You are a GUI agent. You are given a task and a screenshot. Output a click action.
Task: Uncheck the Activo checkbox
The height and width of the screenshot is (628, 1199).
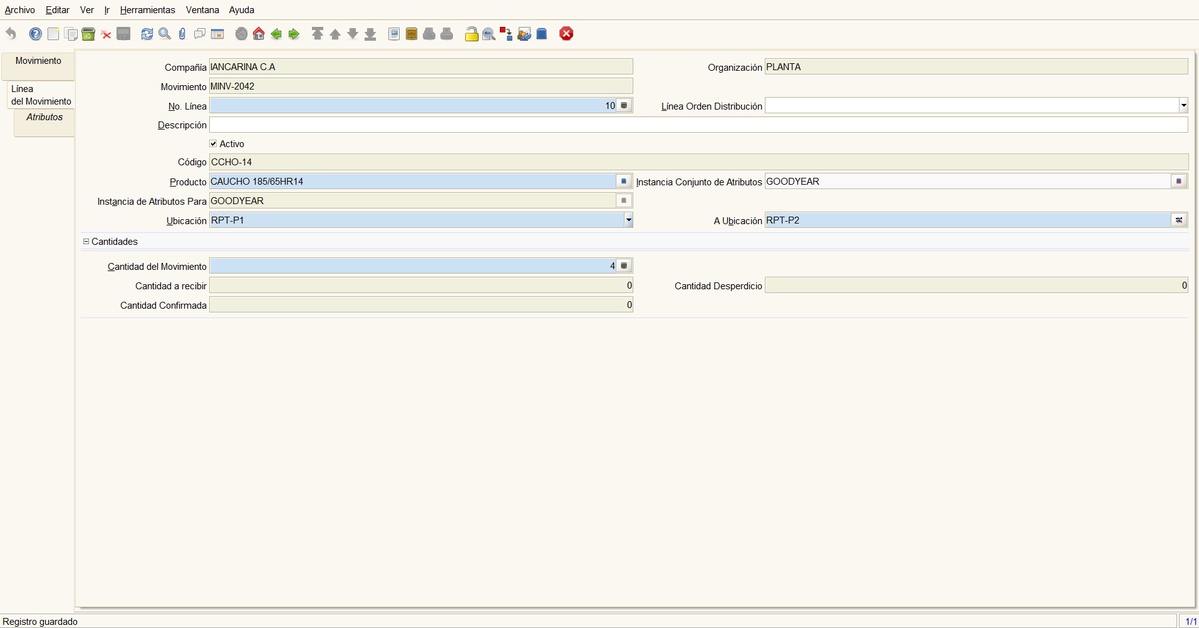[x=214, y=144]
